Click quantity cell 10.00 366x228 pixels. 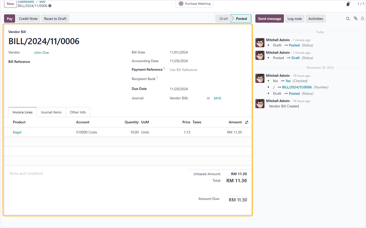tap(135, 132)
